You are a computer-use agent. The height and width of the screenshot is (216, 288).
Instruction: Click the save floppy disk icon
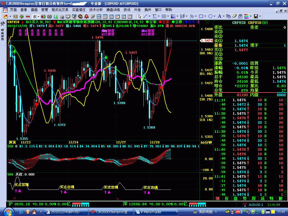(256, 16)
